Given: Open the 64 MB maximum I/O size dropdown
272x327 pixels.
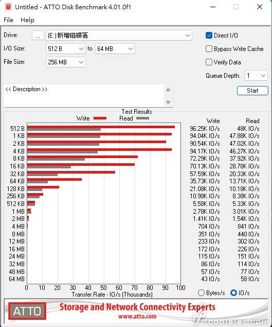Looking at the screenshot, I should tap(115, 49).
